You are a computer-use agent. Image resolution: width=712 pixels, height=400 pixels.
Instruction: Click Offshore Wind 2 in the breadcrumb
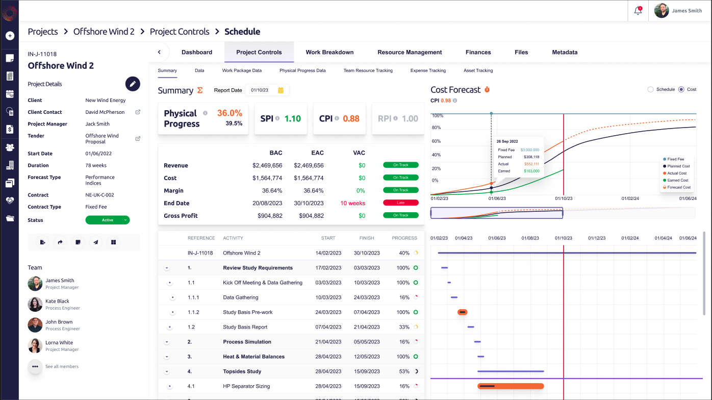click(x=104, y=32)
